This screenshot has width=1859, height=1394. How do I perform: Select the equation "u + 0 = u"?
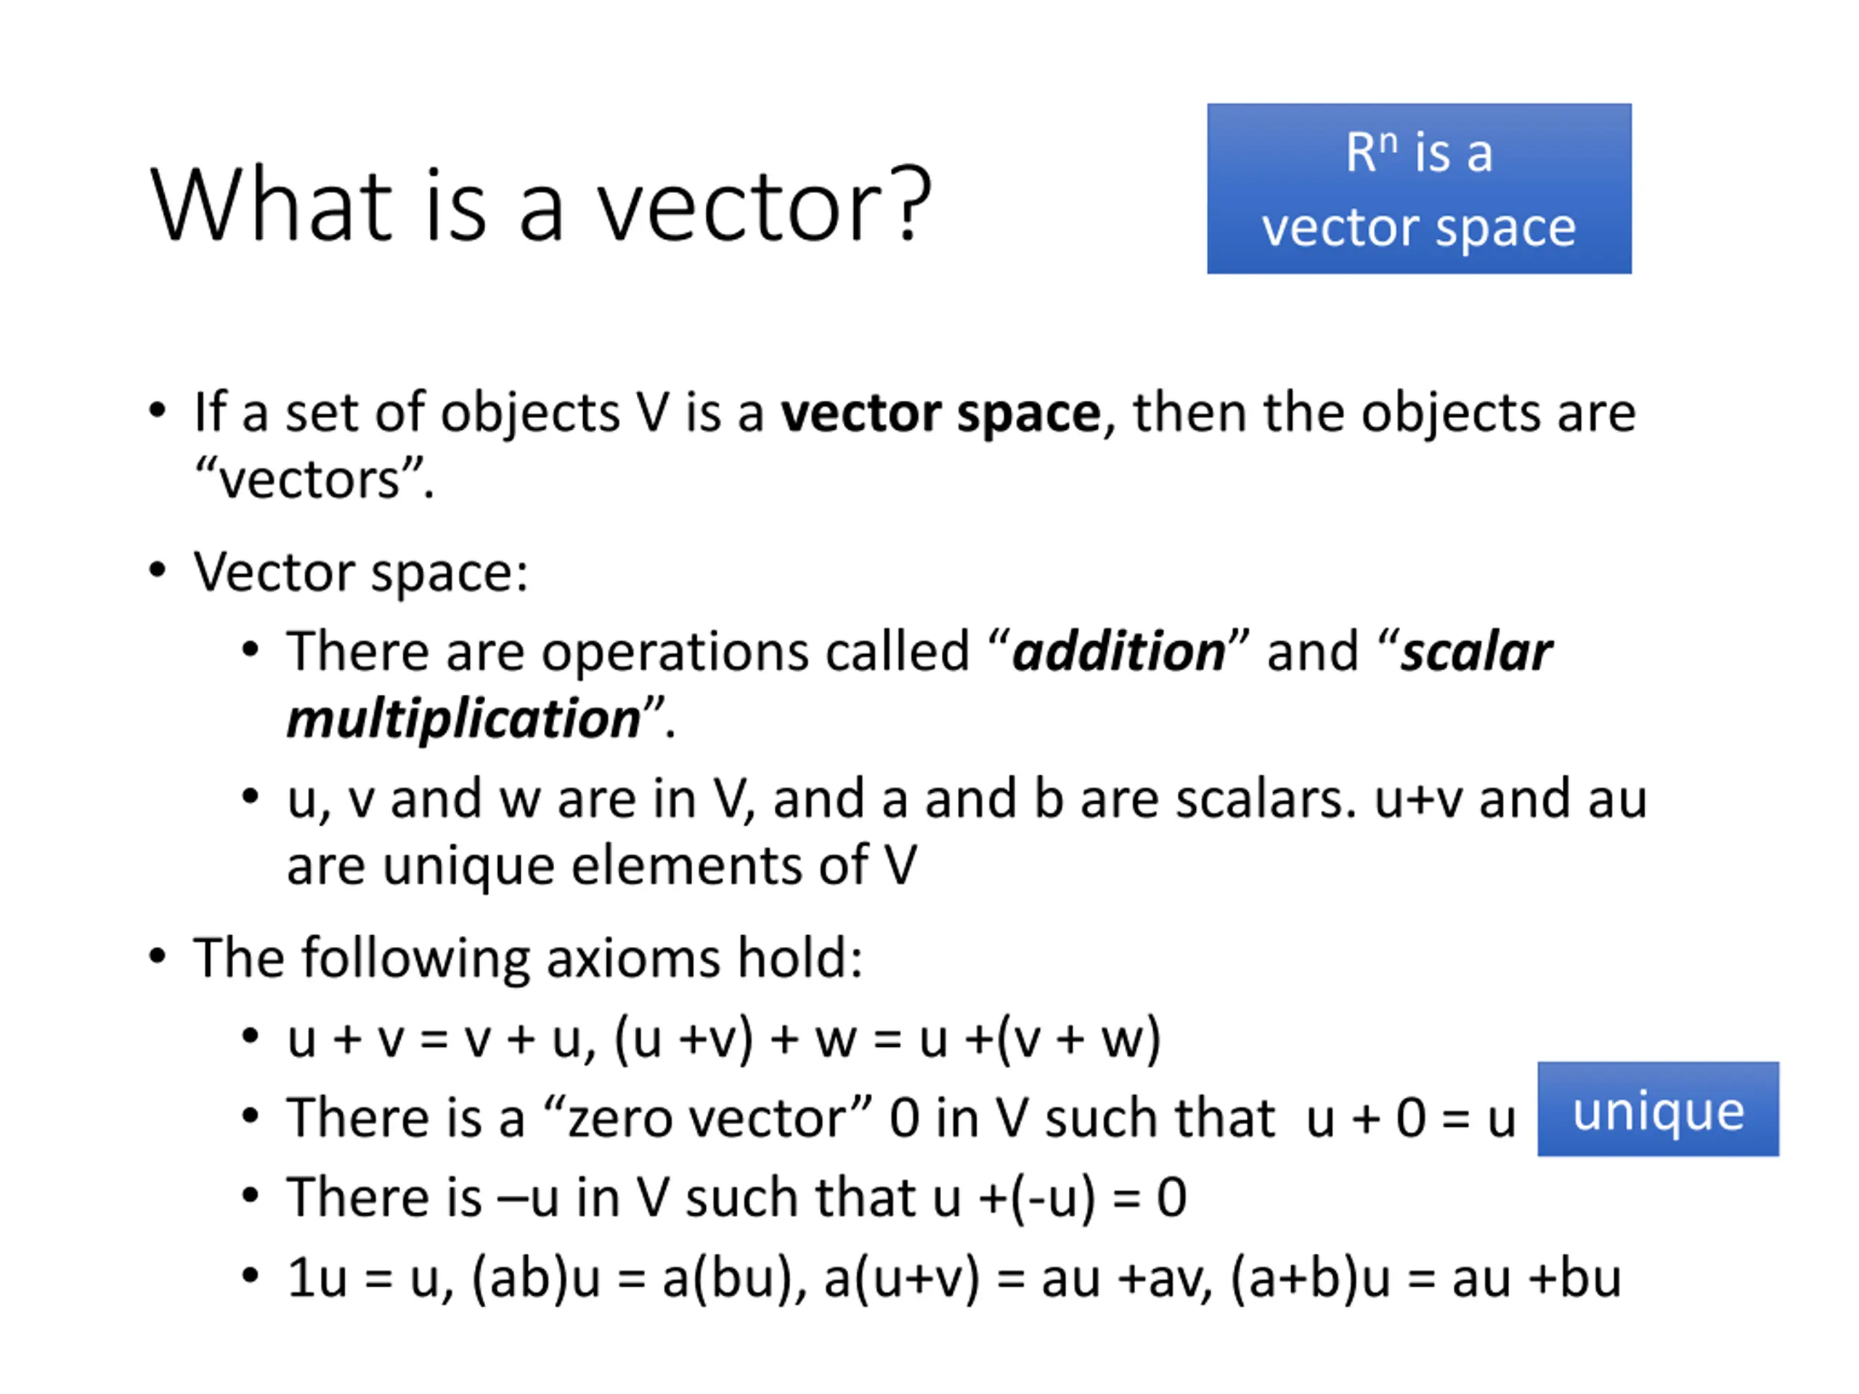click(1411, 1118)
